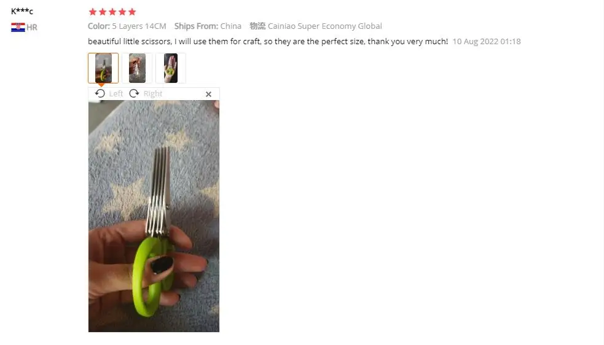Open the third review photo thumbnail

pos(171,68)
